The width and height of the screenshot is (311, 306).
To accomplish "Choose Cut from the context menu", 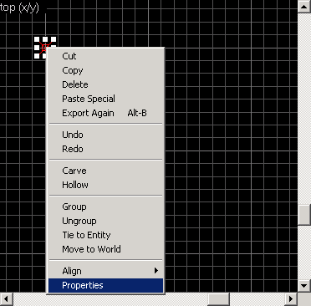I will pyautogui.click(x=105, y=56).
